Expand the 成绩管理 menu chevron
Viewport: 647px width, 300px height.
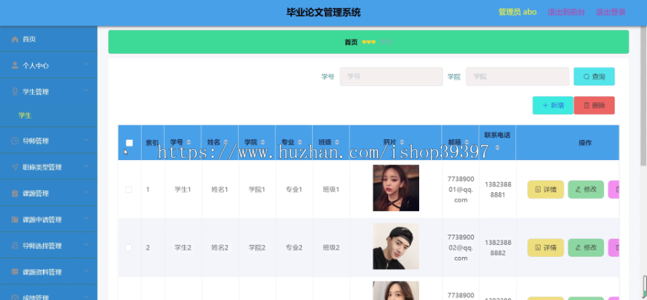(86, 296)
